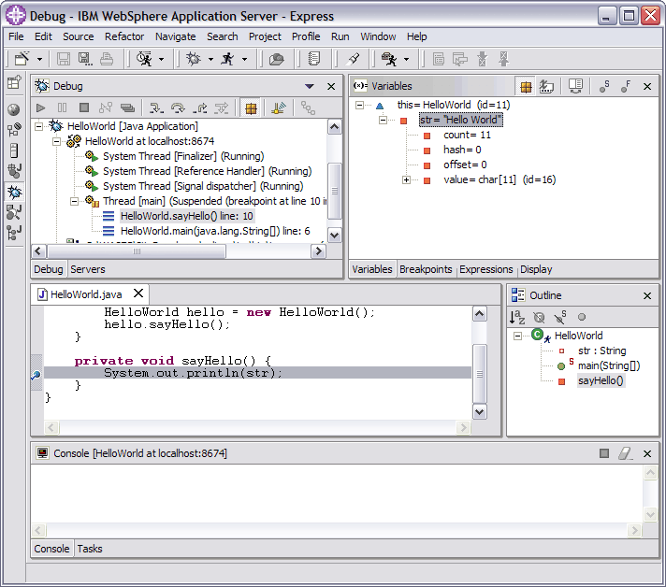The image size is (666, 587).
Task: Switch to the Java perspective icon
Action: (x=14, y=171)
